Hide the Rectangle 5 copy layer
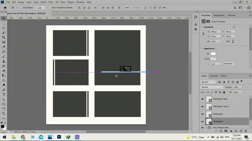This screenshot has width=252, height=141. [202, 99]
